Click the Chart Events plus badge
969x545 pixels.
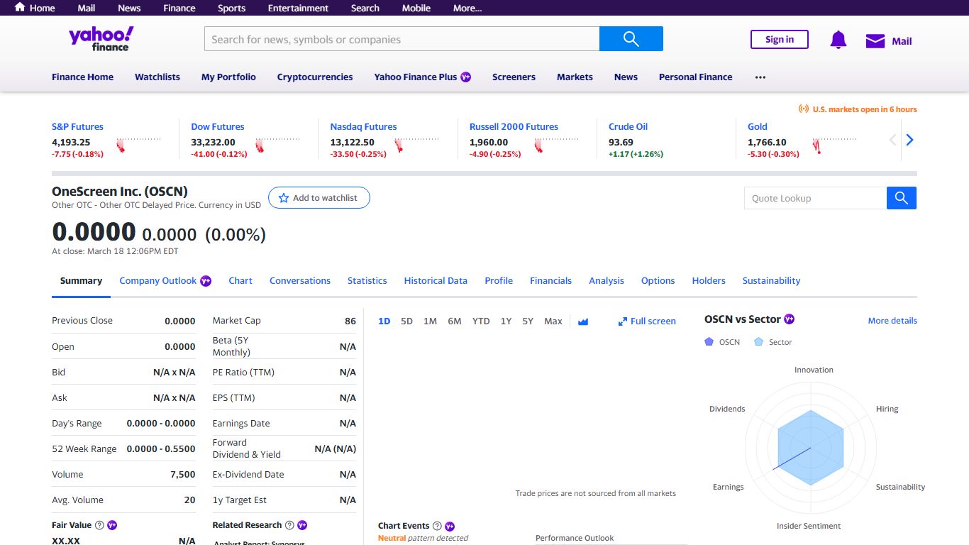click(450, 527)
